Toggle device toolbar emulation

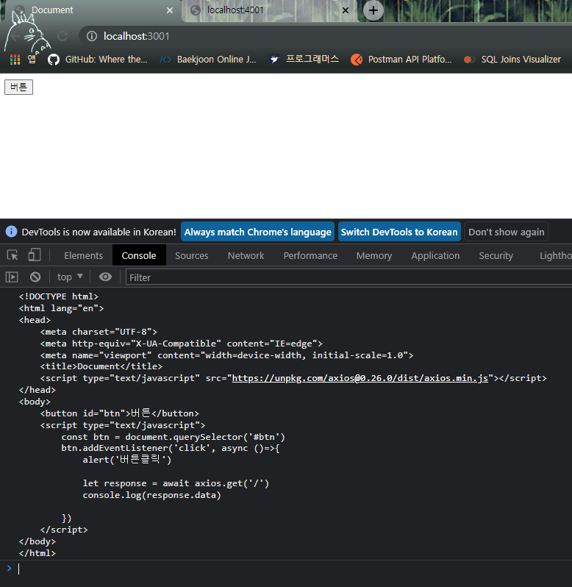(x=35, y=255)
